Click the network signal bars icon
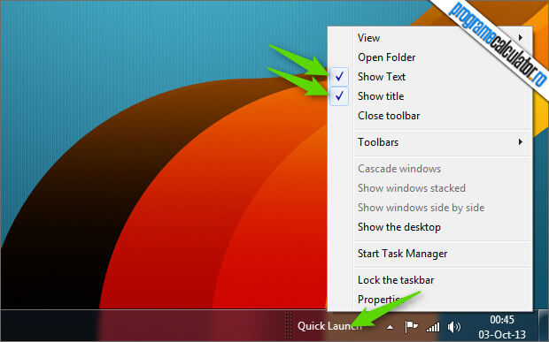Screen dimensions: 549x342 pos(433,327)
